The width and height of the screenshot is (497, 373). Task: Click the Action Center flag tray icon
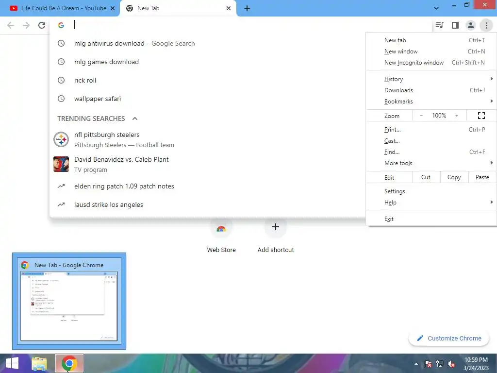pos(428,364)
